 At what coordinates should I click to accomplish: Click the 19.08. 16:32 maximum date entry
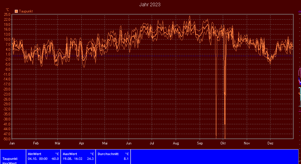click(x=73, y=159)
